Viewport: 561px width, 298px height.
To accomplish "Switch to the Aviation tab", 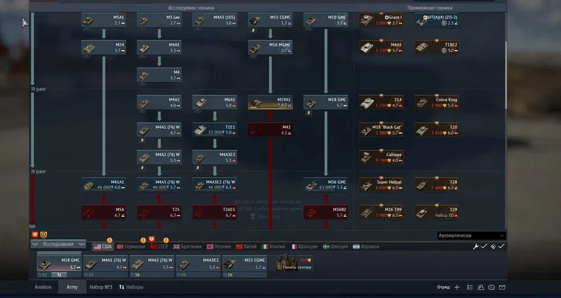I will pyautogui.click(x=43, y=287).
